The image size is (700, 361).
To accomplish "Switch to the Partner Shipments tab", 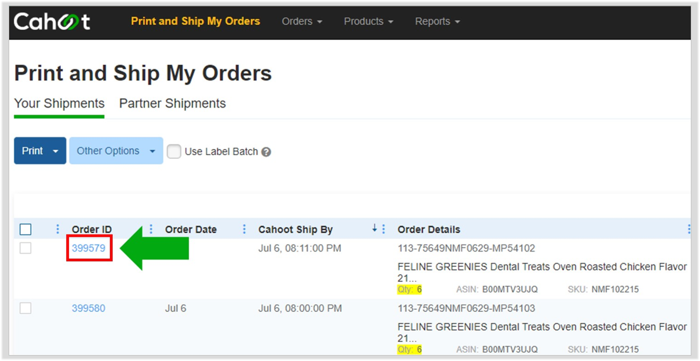I will [173, 103].
